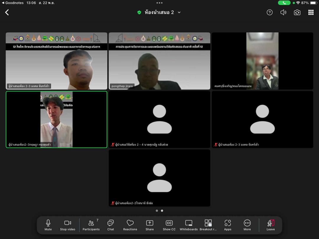The height and width of the screenshot is (239, 319).
Task: Expand the meeting title ห้องนำเสนอ 2 dropdown
Action: pyautogui.click(x=179, y=12)
